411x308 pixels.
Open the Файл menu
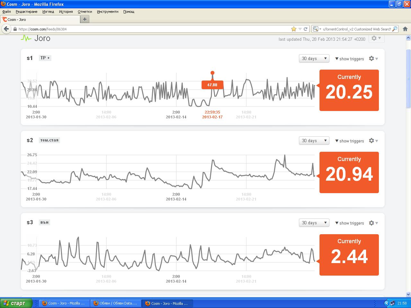(x=6, y=12)
